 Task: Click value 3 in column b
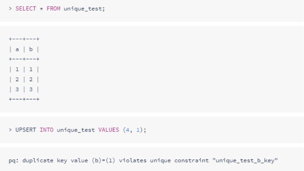pyautogui.click(x=31, y=89)
